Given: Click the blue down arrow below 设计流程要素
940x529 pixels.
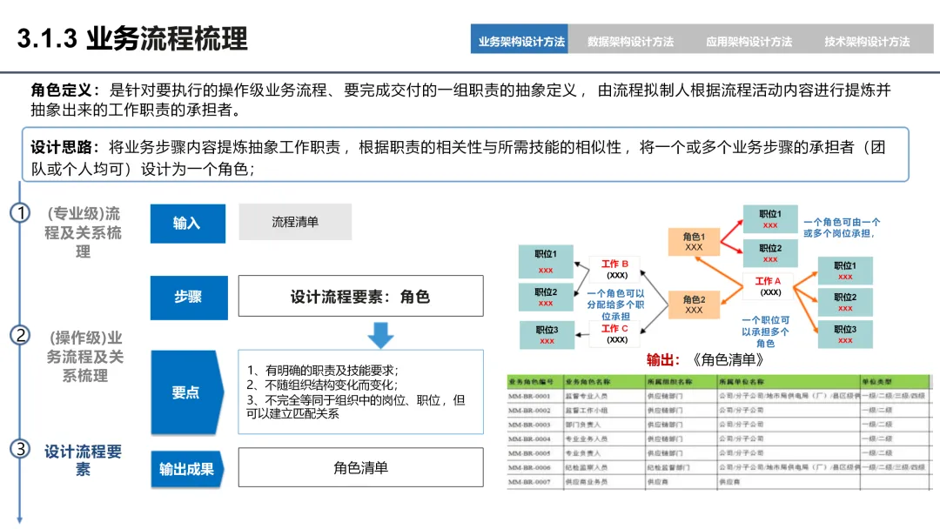Looking at the screenshot, I should pos(380,335).
